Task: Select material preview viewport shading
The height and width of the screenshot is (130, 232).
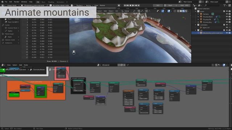Action: point(183,11)
